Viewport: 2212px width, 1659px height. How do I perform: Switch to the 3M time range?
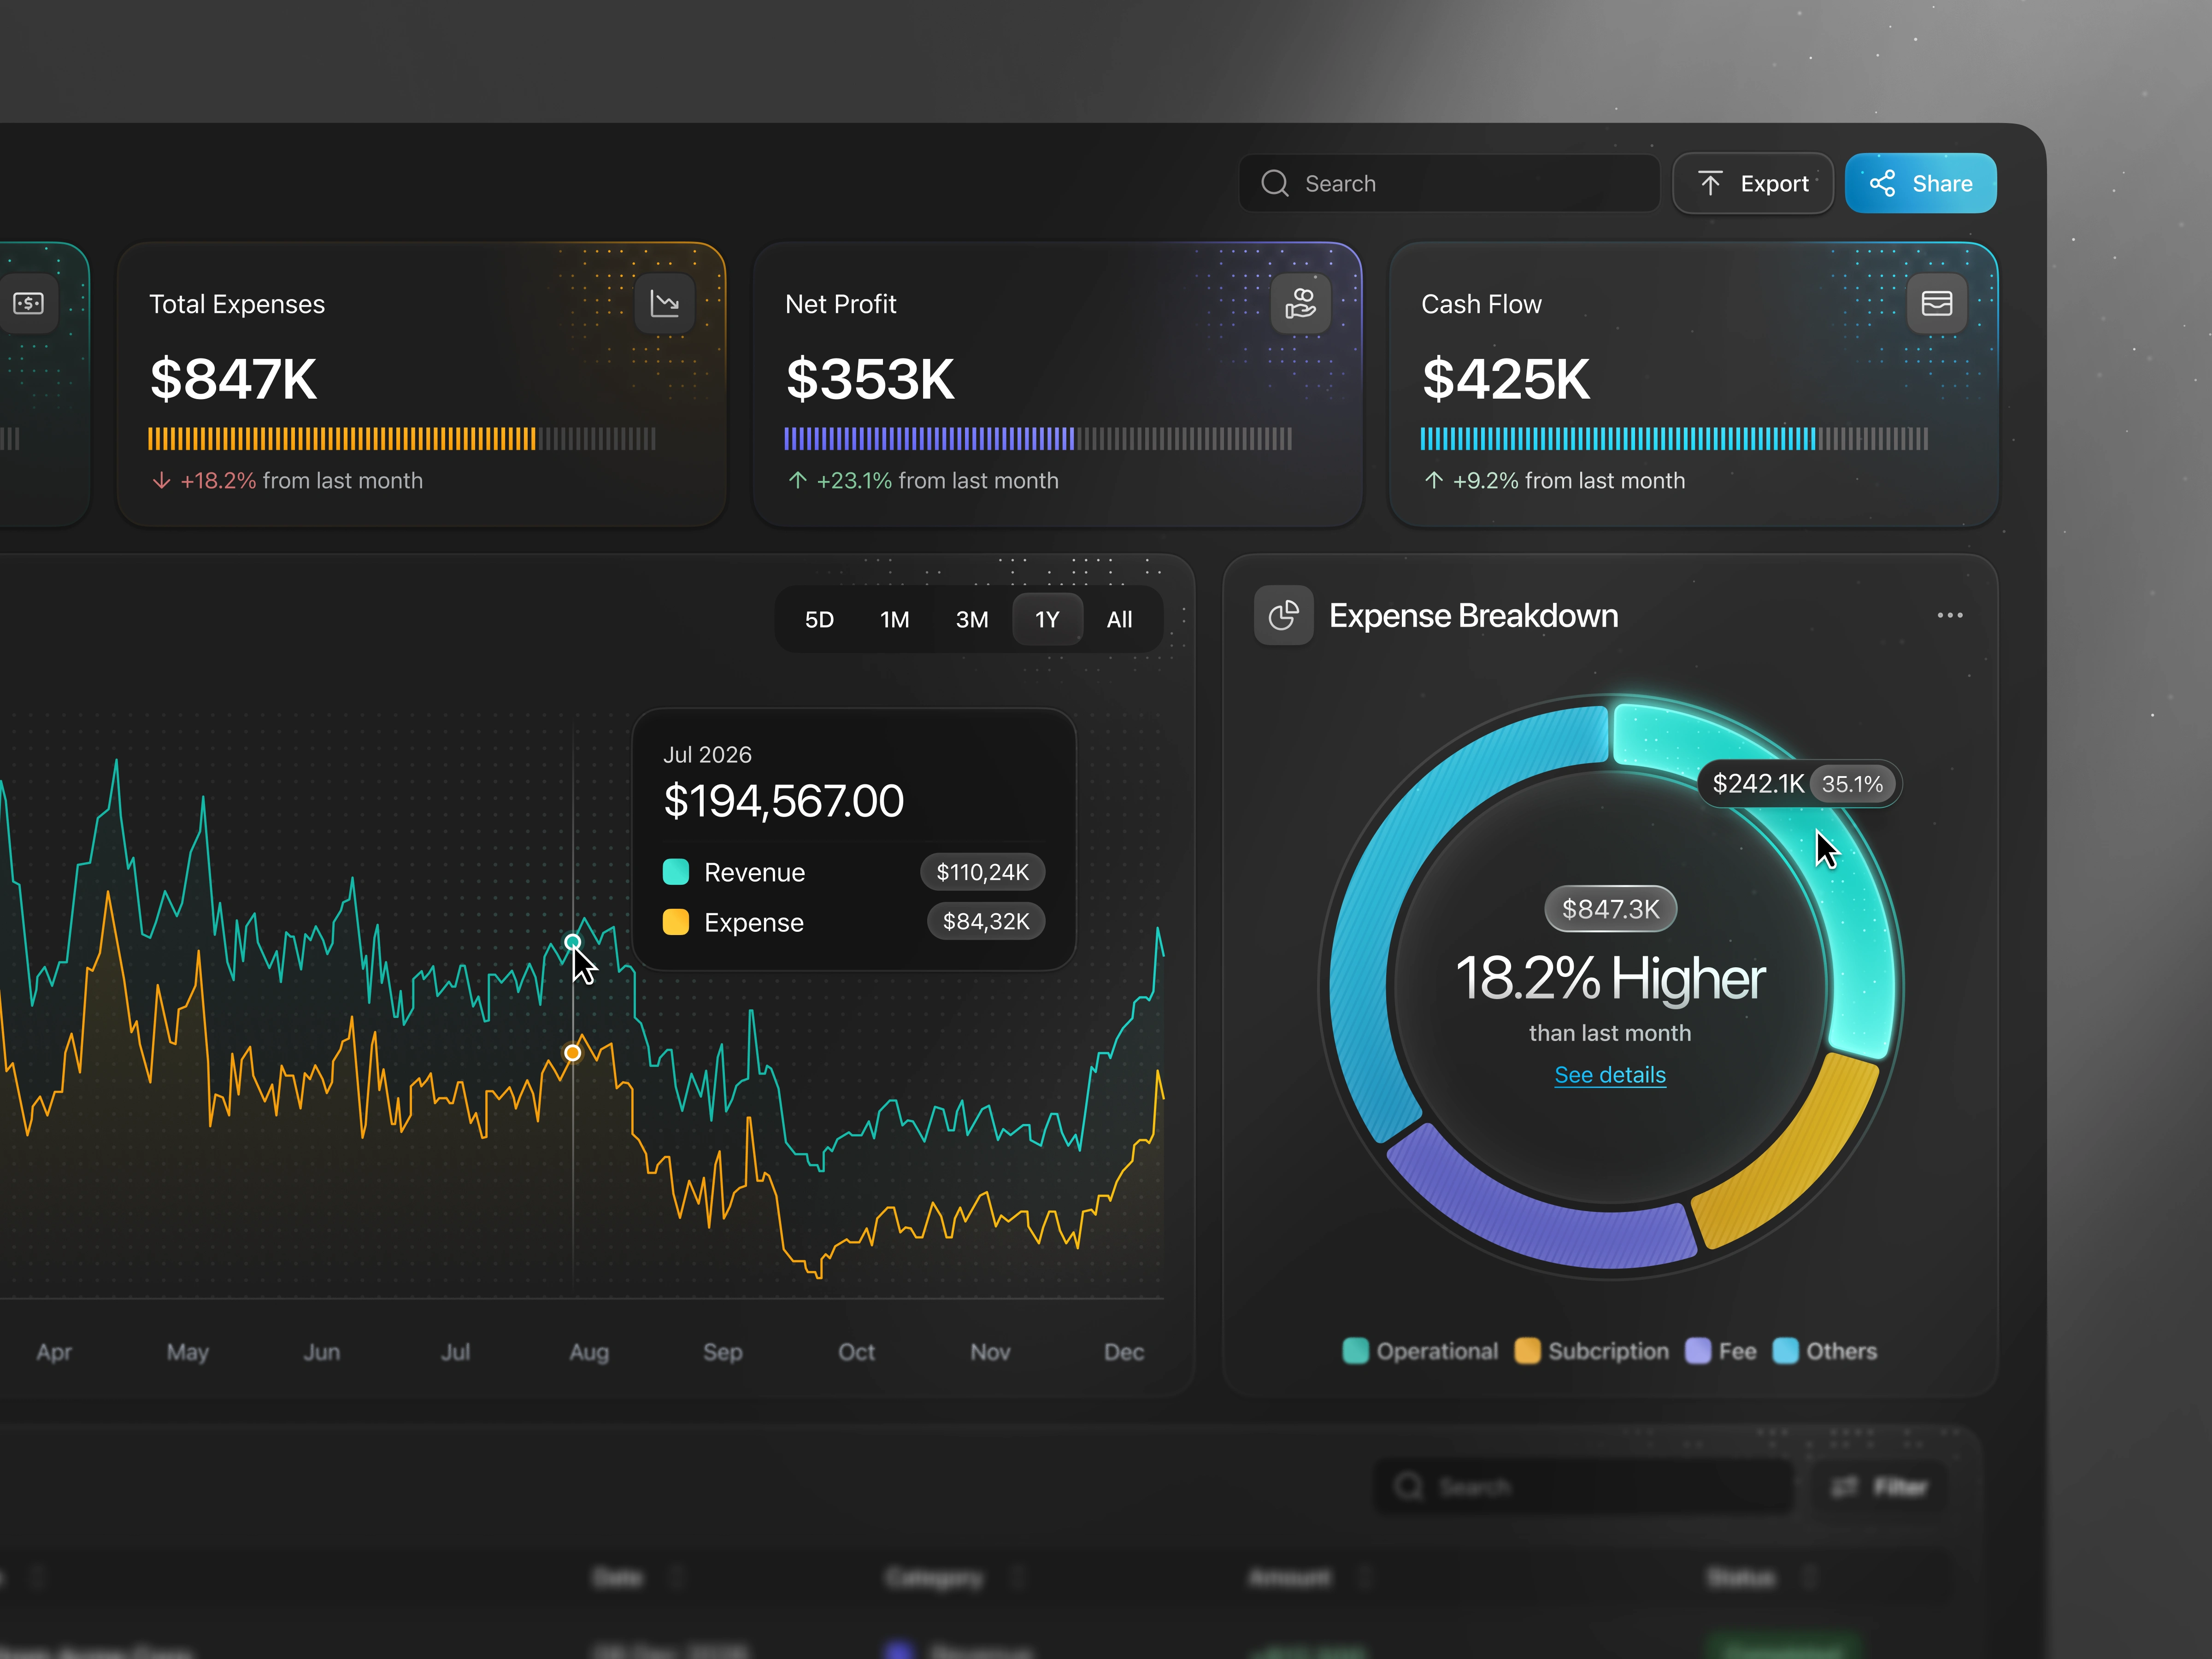tap(972, 620)
